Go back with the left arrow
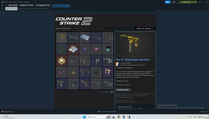This screenshot has width=209, height=119. (x=2, y=5)
